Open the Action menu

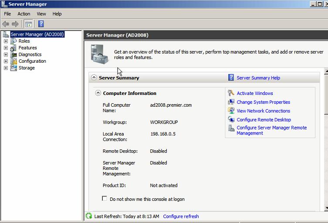(x=24, y=14)
